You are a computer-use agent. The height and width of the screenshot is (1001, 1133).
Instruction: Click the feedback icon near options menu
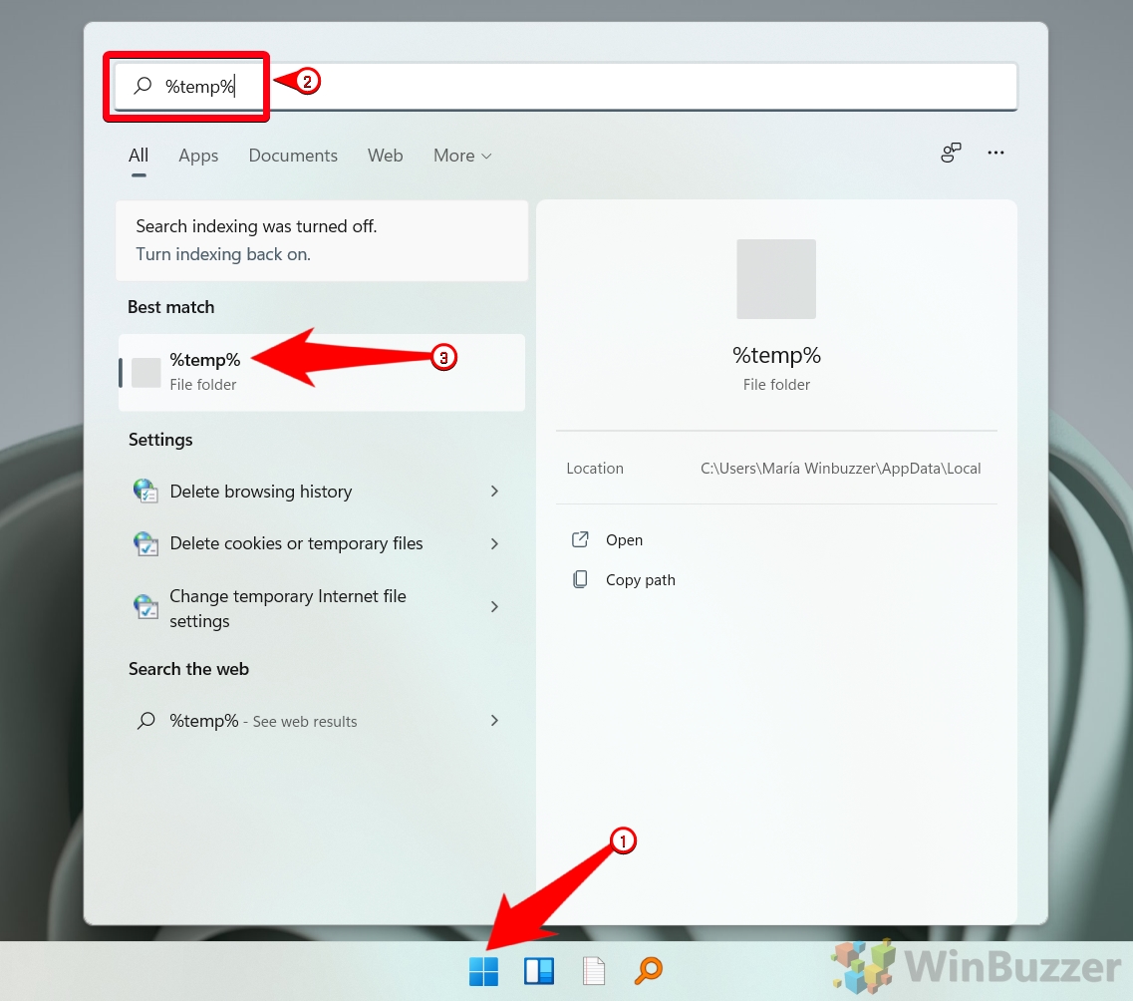951,153
